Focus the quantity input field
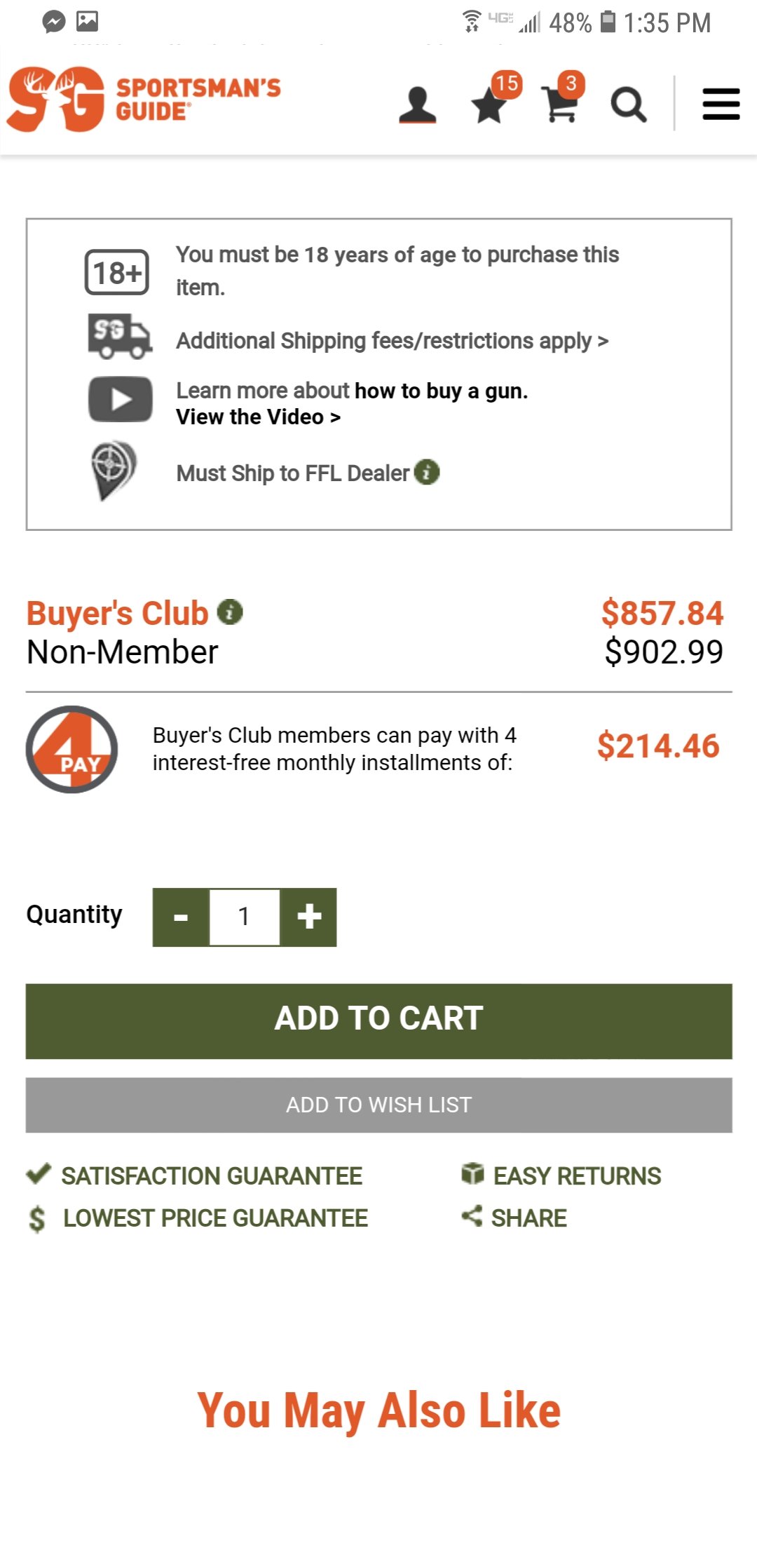757x1557 pixels. [244, 917]
